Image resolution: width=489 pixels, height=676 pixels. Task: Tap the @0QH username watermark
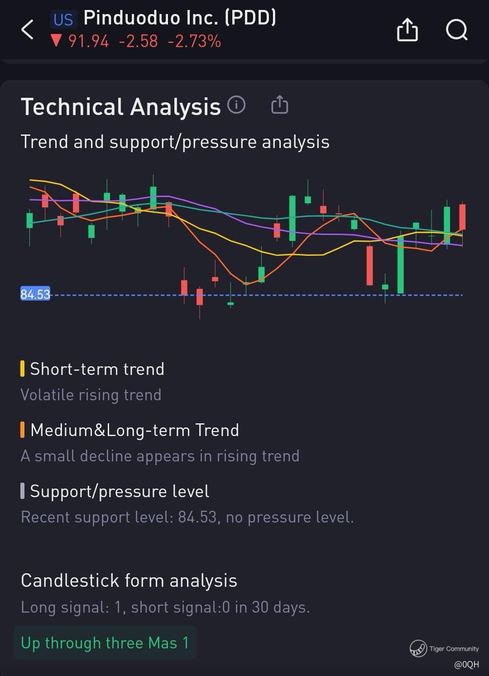(466, 664)
